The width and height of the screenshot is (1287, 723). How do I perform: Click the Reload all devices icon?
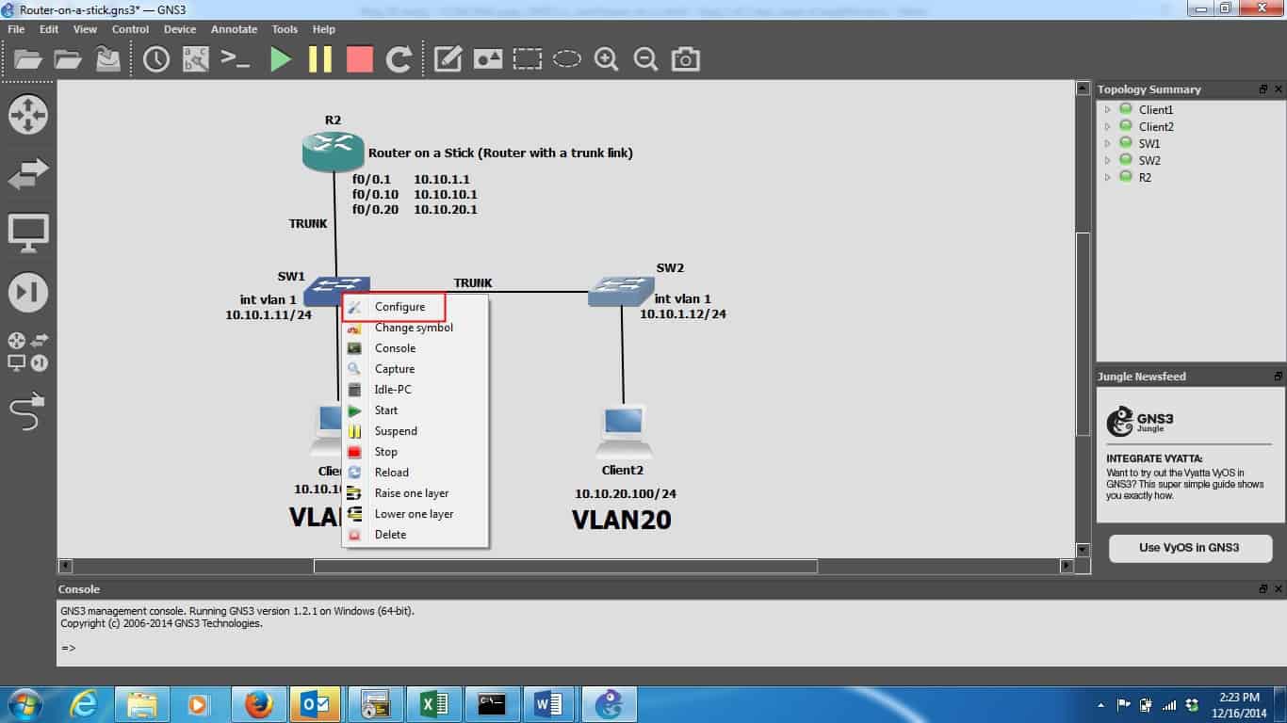coord(399,59)
